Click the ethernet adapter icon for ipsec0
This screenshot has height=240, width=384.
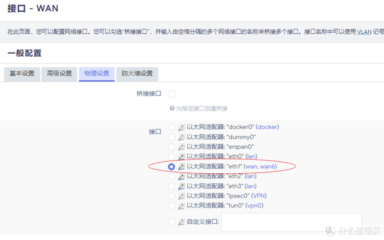(x=181, y=196)
